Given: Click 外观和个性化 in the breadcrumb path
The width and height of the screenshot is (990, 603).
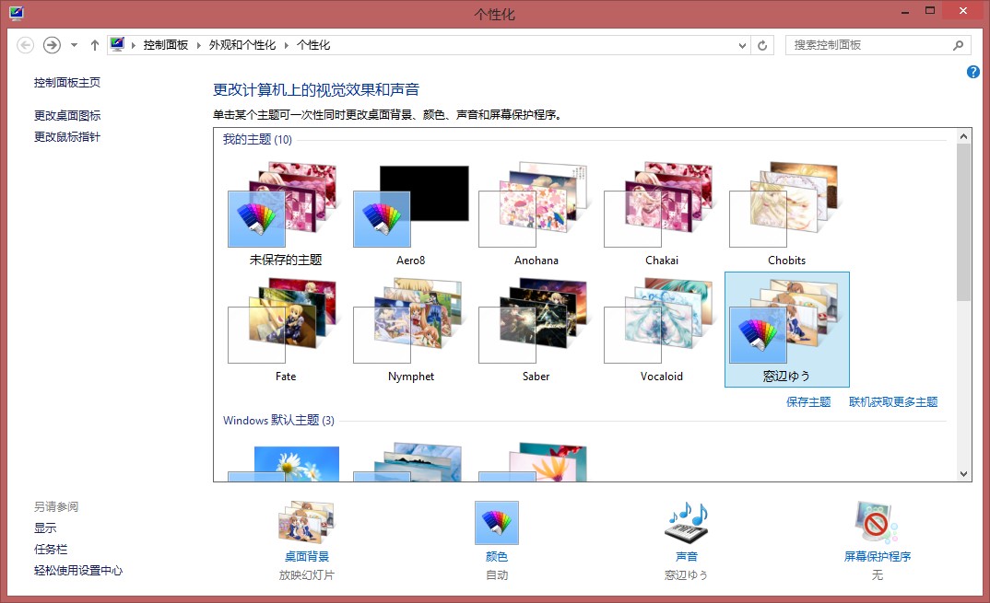Looking at the screenshot, I should [x=242, y=45].
